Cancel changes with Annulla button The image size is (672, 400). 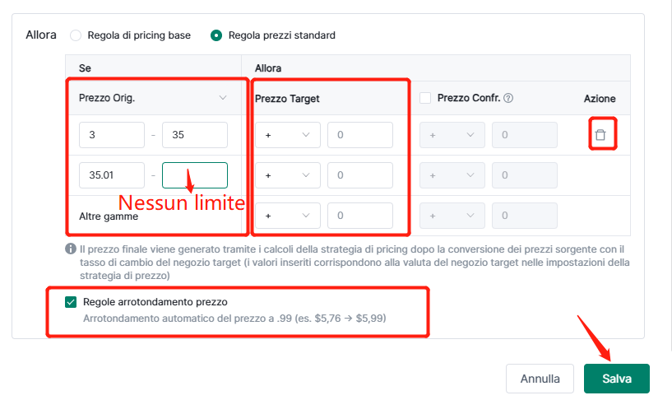pos(540,379)
